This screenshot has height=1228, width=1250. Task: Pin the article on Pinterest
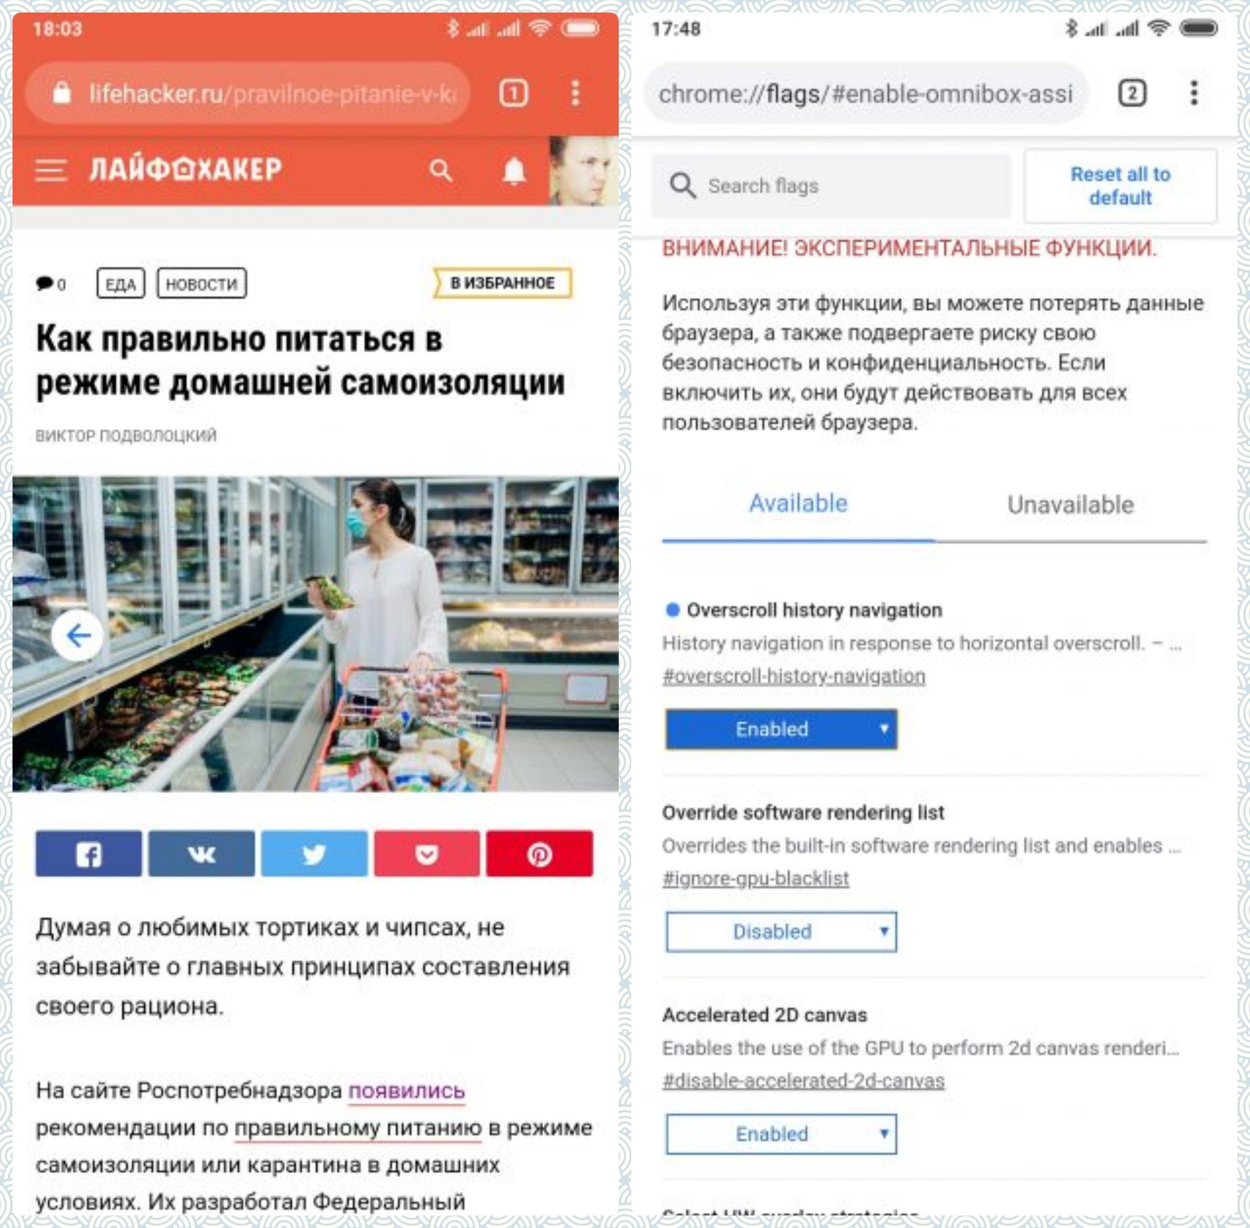(540, 853)
